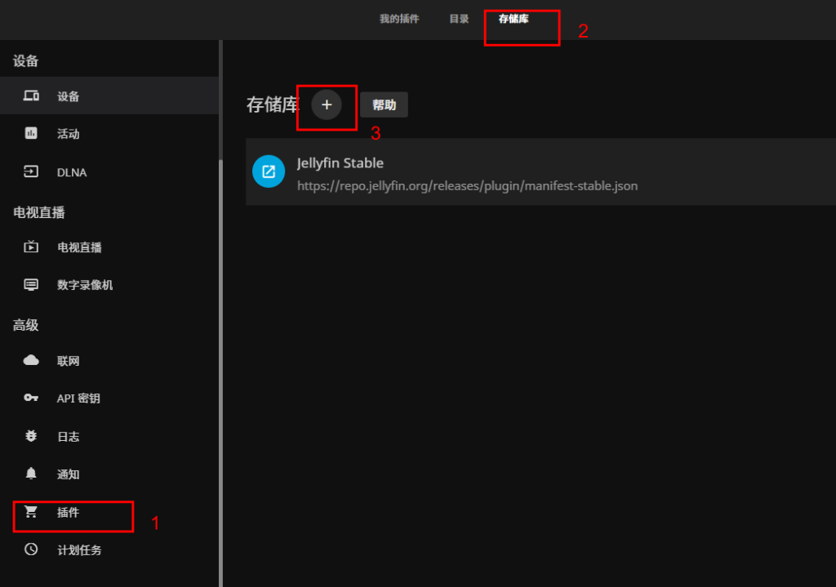Image resolution: width=836 pixels, height=587 pixels.
Task: Click the key icon for API 密钥
Action: click(x=31, y=398)
